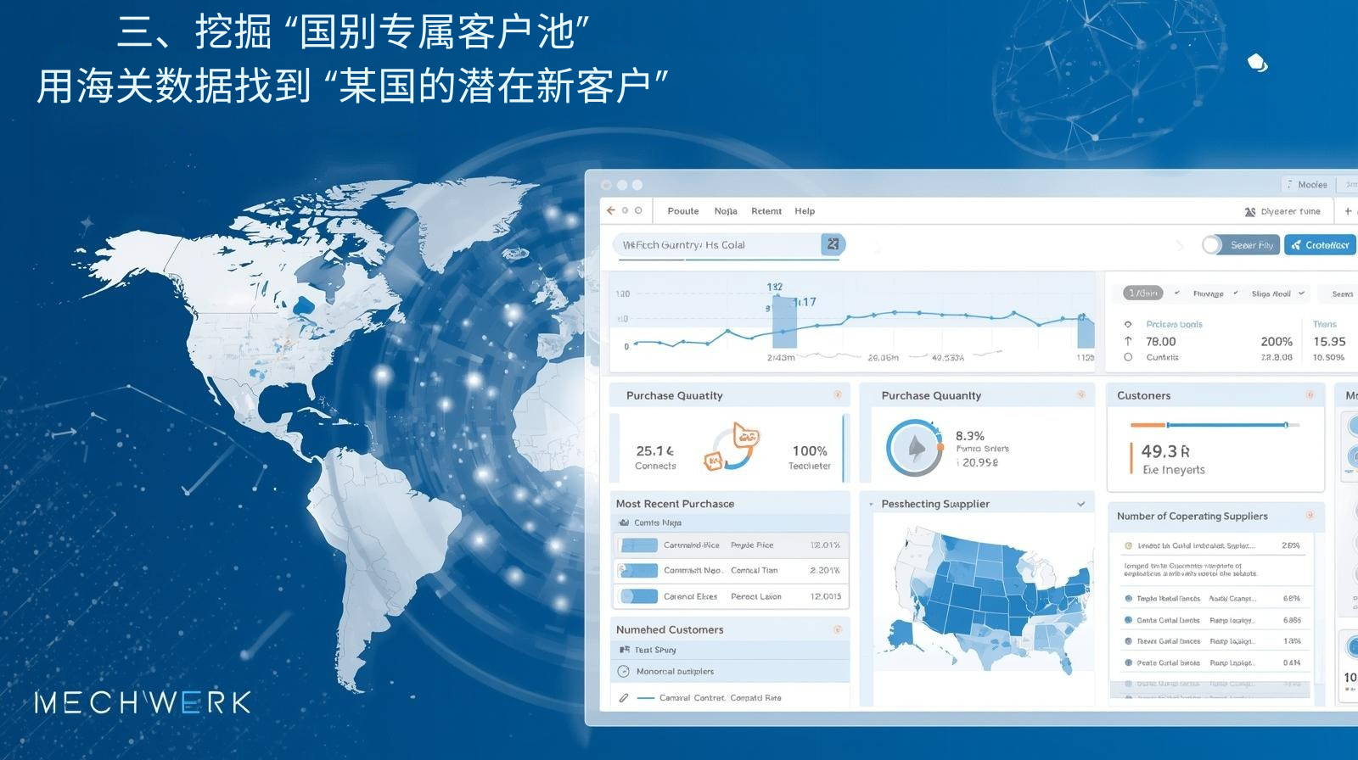Viewport: 1358px width, 760px height.
Task: Open the Help menu
Action: (x=804, y=211)
